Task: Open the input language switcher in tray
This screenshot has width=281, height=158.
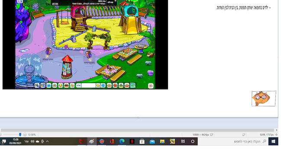Action: pyautogui.click(x=26, y=142)
